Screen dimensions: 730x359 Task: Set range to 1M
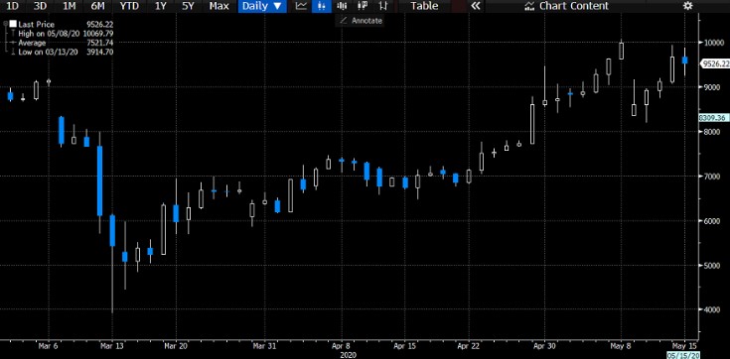69,6
